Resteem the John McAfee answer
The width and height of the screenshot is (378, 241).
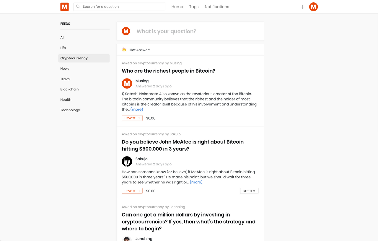[249, 191]
